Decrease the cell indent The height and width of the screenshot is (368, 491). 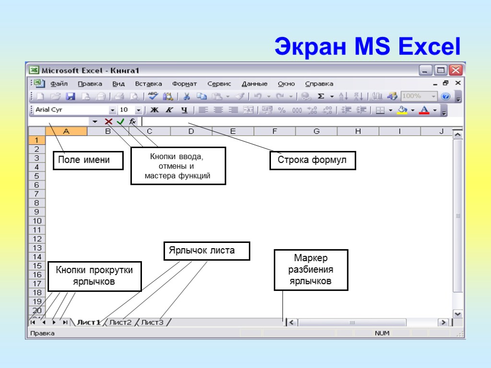(346, 110)
